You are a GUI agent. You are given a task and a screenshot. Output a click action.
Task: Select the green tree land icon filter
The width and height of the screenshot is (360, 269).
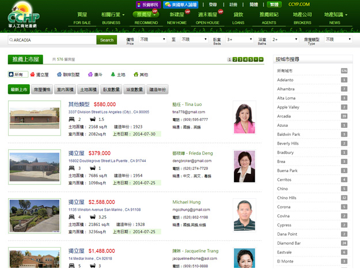pyautogui.click(x=113, y=74)
